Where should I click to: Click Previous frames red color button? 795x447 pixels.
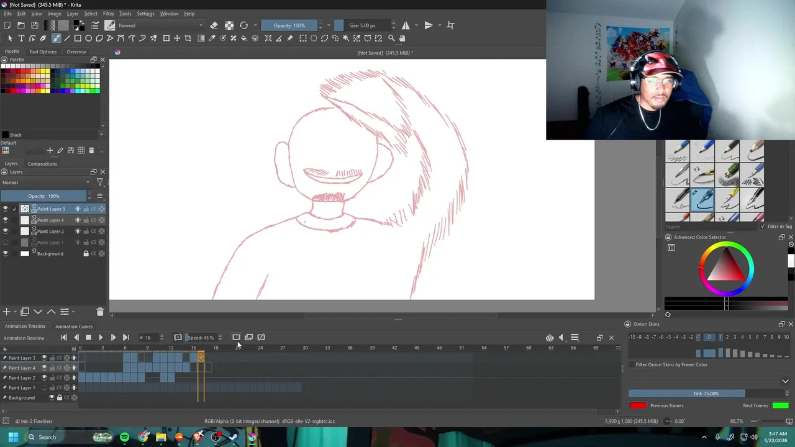(x=638, y=405)
